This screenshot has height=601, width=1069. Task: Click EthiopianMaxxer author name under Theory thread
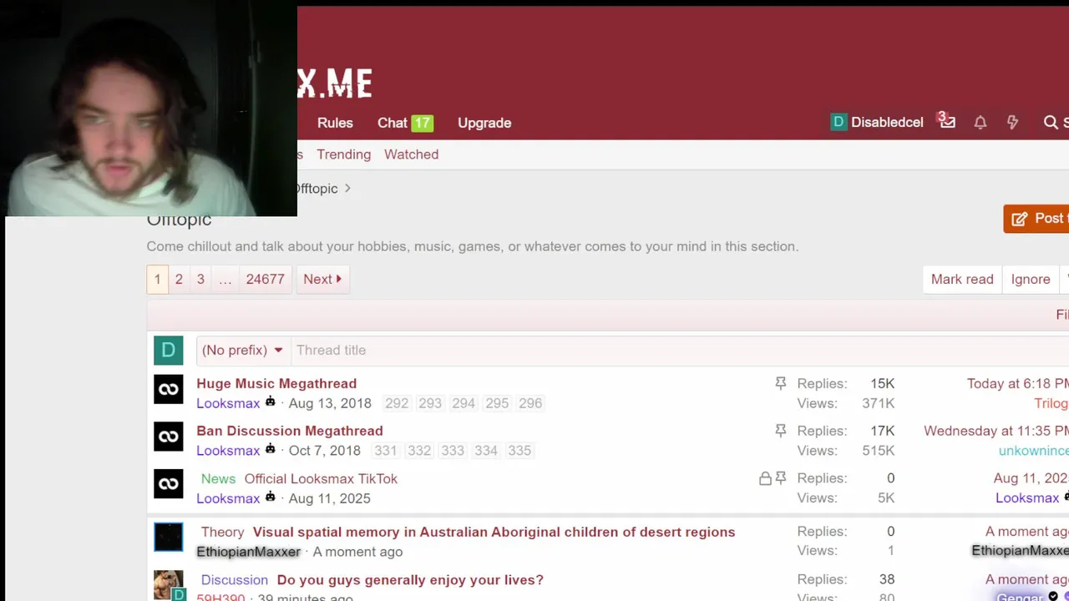click(x=248, y=552)
